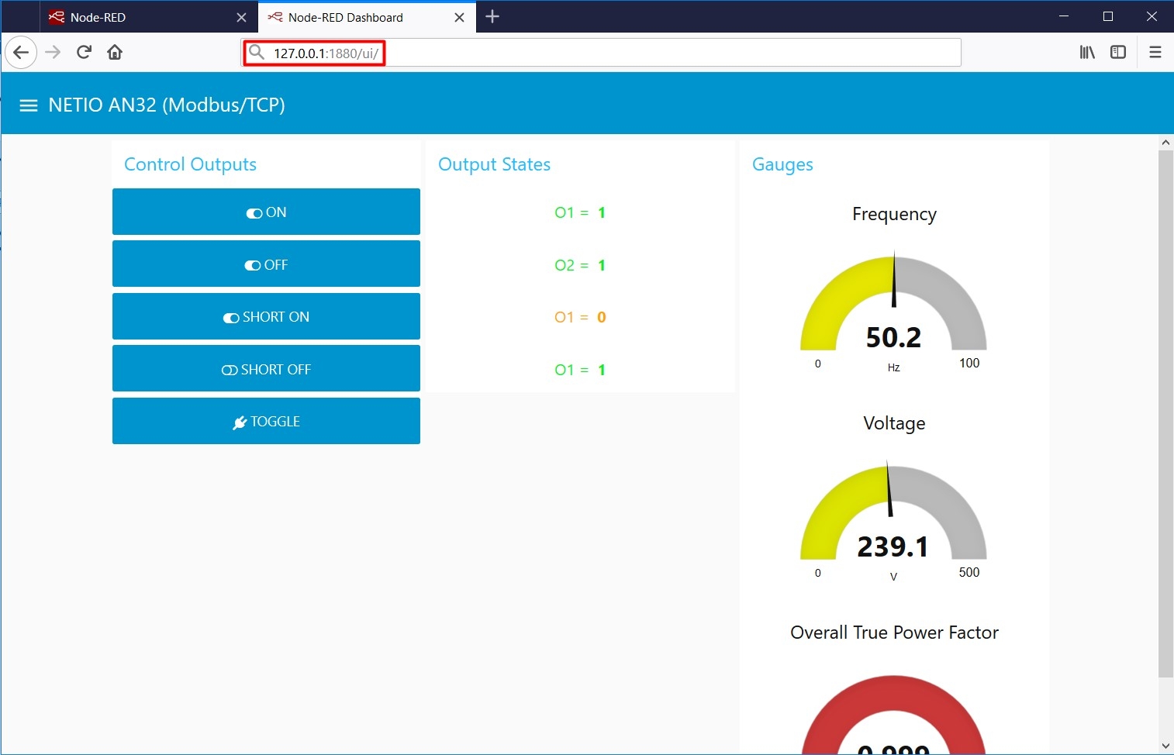Viewport: 1174px width, 755px height.
Task: Click the '50.2' frequency value
Action: pos(893,338)
